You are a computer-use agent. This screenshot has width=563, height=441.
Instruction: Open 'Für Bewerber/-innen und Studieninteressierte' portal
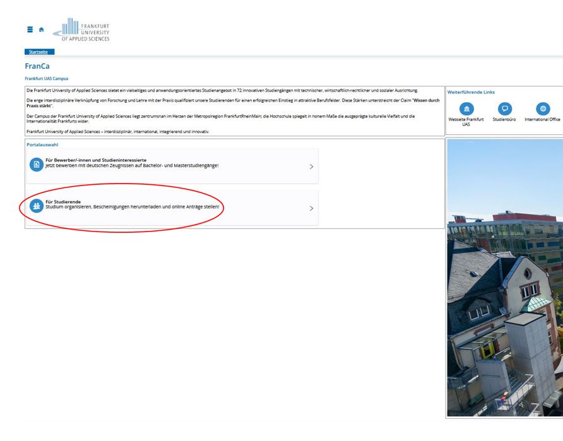172,167
